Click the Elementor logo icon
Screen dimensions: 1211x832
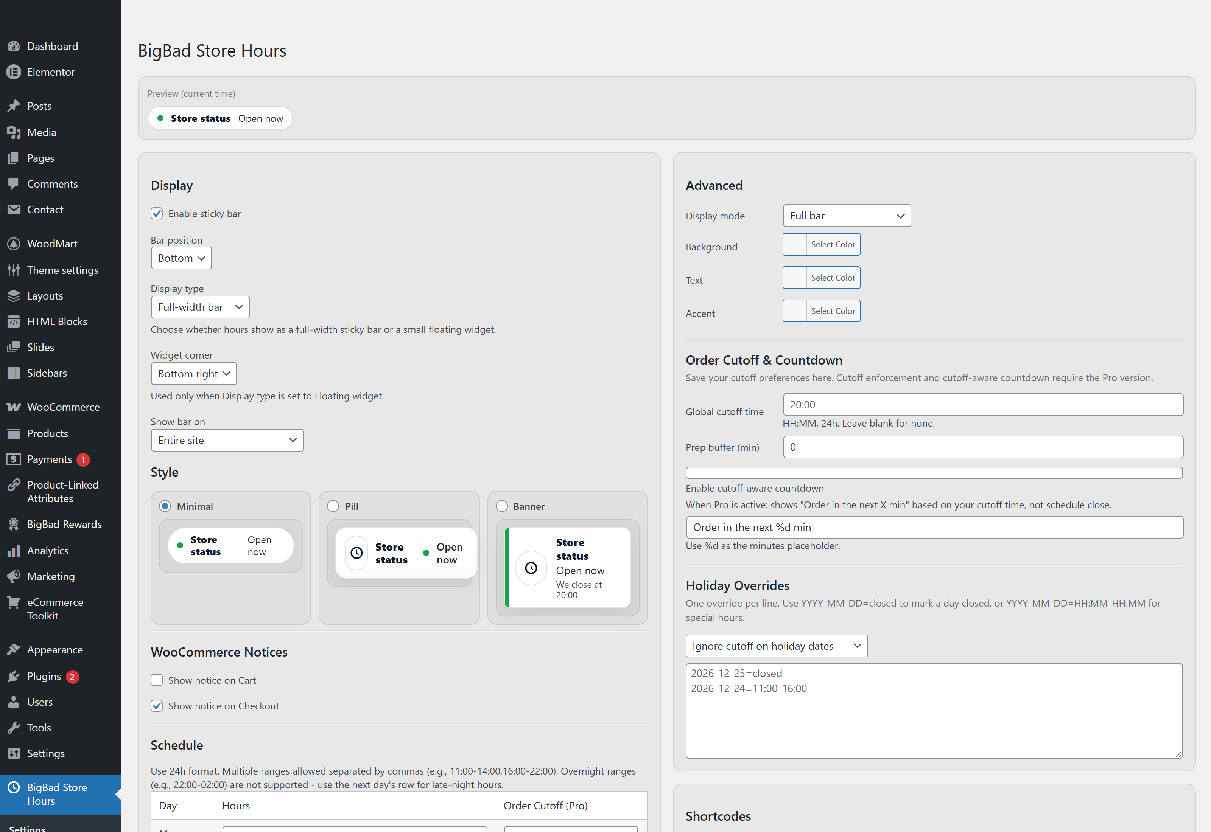[x=14, y=72]
